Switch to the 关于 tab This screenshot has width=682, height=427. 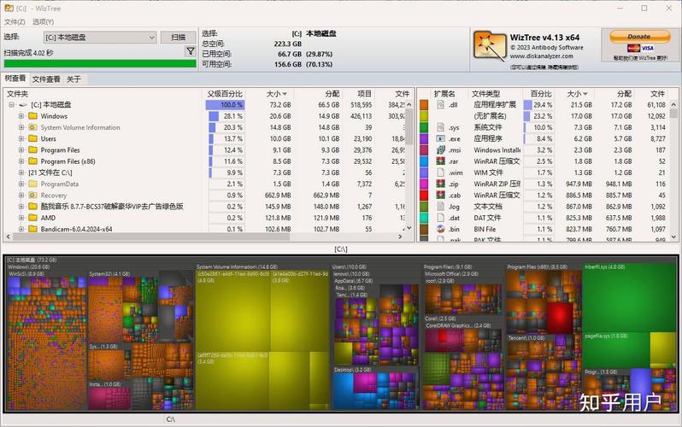[x=74, y=79]
